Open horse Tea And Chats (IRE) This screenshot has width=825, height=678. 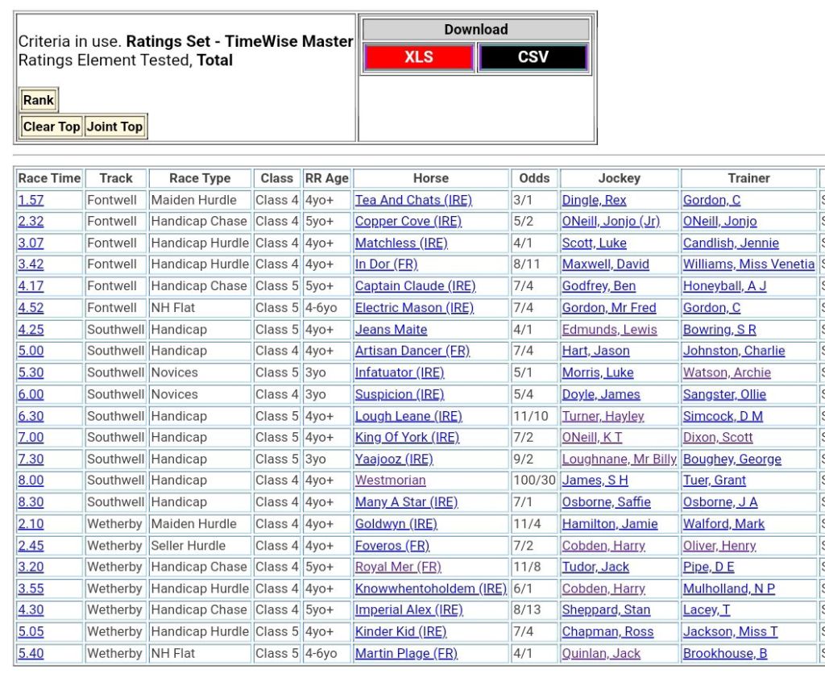413,200
